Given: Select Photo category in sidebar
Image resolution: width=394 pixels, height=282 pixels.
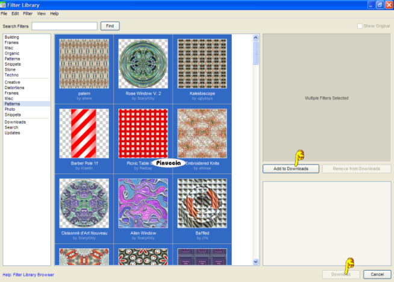Looking at the screenshot, I should click(10, 109).
